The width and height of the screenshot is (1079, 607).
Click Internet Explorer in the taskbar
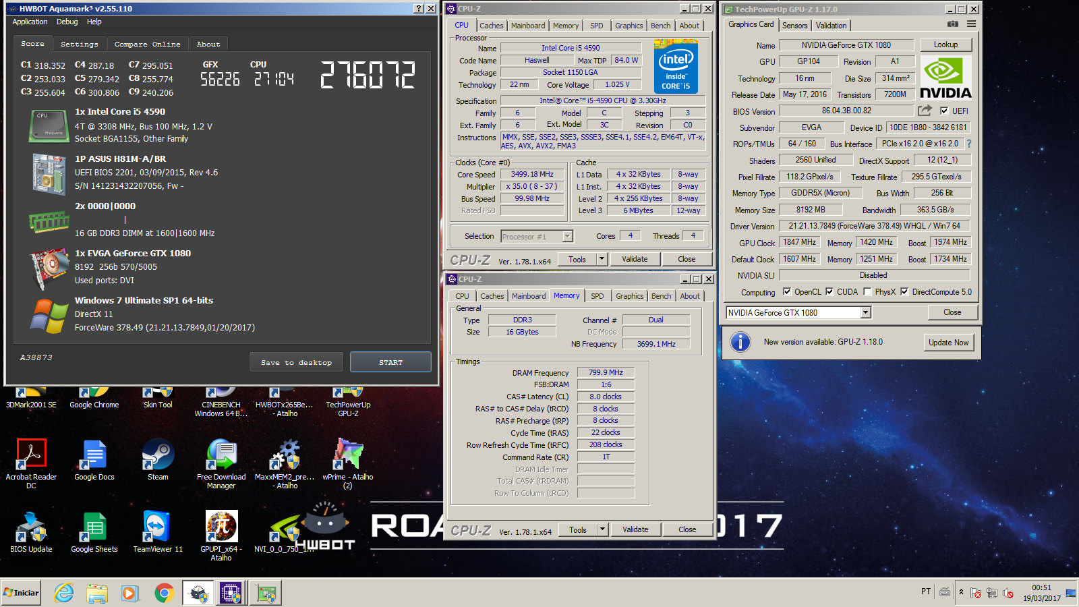pos(64,593)
